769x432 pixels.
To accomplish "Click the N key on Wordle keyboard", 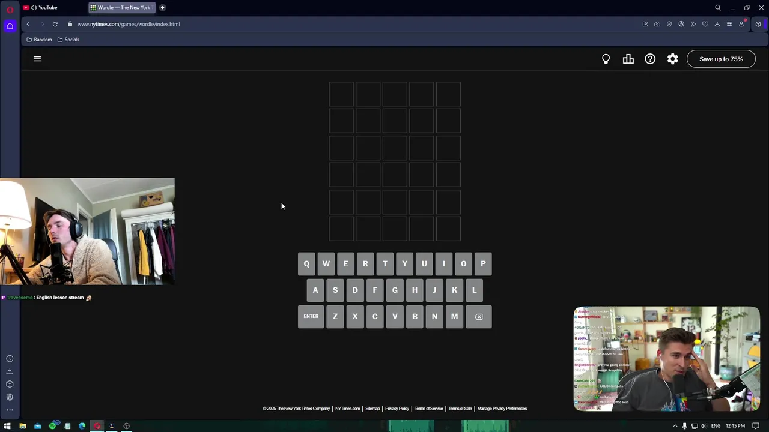I will [434, 317].
